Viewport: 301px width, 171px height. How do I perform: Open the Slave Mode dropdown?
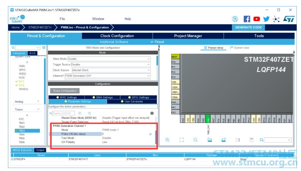coord(109,59)
